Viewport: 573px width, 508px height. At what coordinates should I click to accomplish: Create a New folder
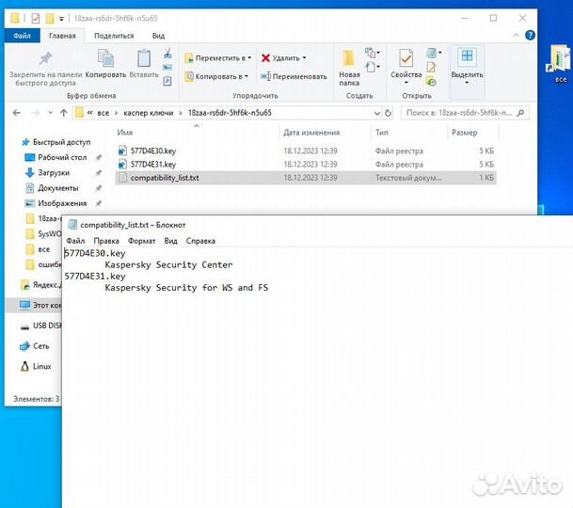pos(349,68)
